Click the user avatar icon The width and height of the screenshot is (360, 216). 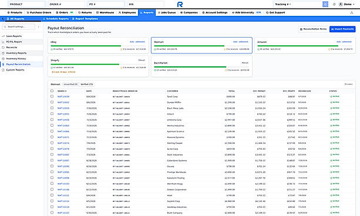pyautogui.click(x=341, y=4)
